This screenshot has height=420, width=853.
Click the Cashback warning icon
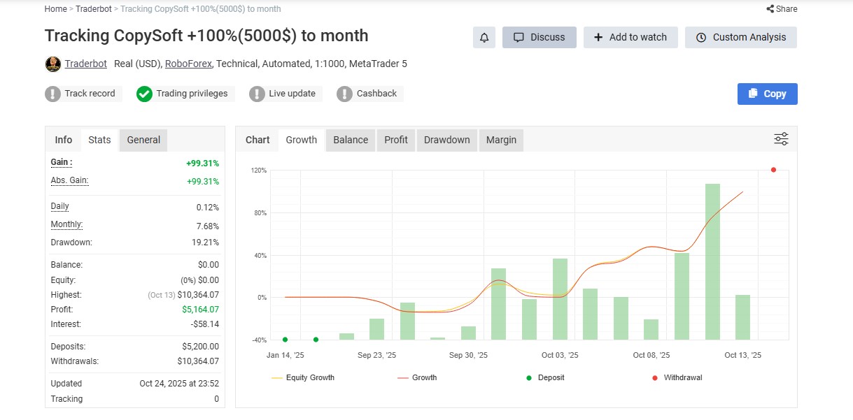344,94
